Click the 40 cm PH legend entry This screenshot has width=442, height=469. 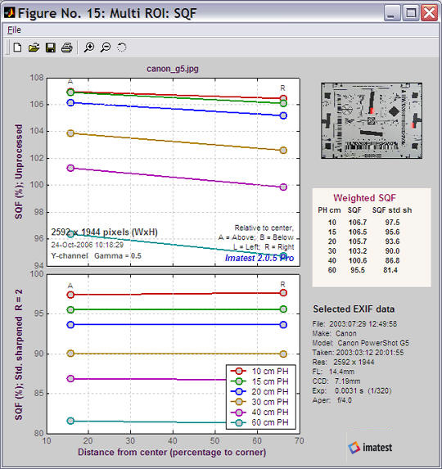[259, 413]
